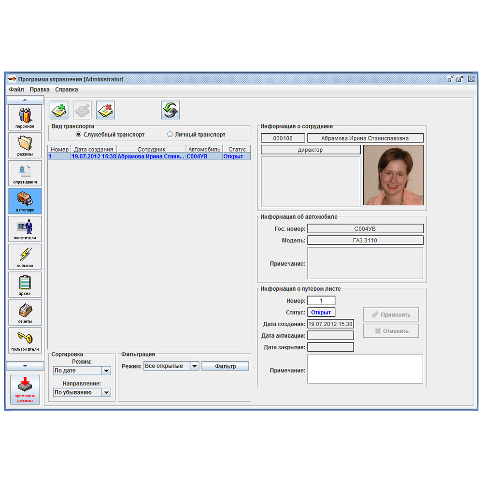Open the Файл menu
Image resolution: width=483 pixels, height=483 pixels.
coord(16,89)
